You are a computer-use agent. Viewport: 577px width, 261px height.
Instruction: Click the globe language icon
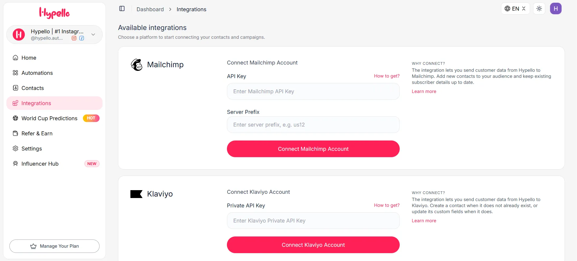point(507,8)
